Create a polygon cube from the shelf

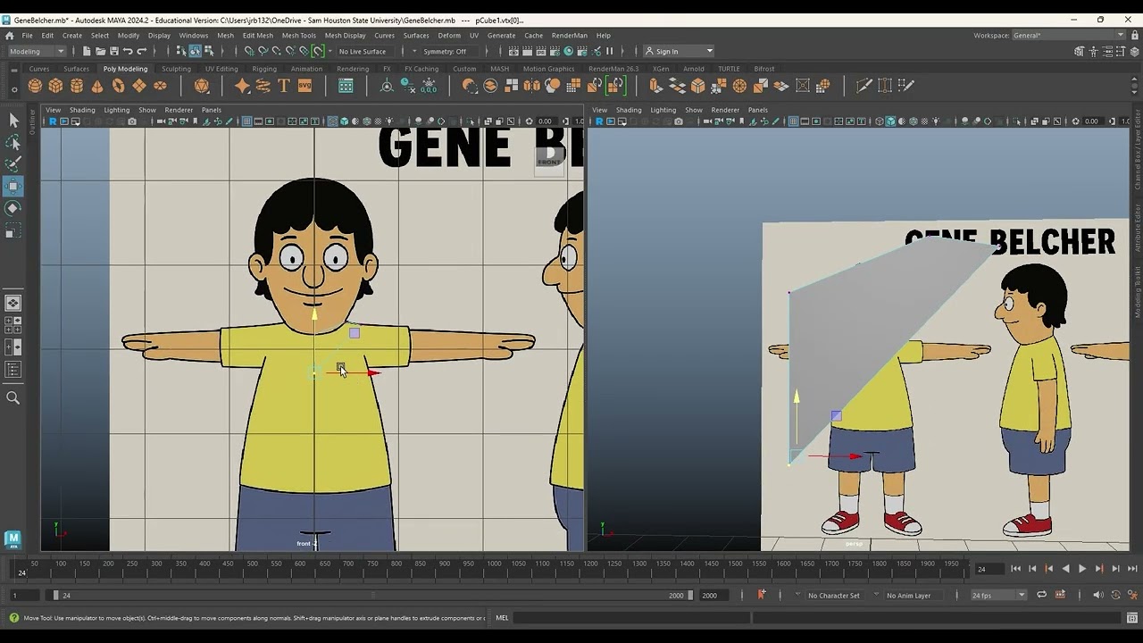[55, 86]
